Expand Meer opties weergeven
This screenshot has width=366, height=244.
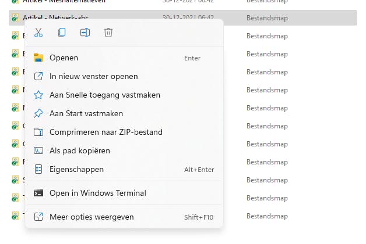point(91,217)
